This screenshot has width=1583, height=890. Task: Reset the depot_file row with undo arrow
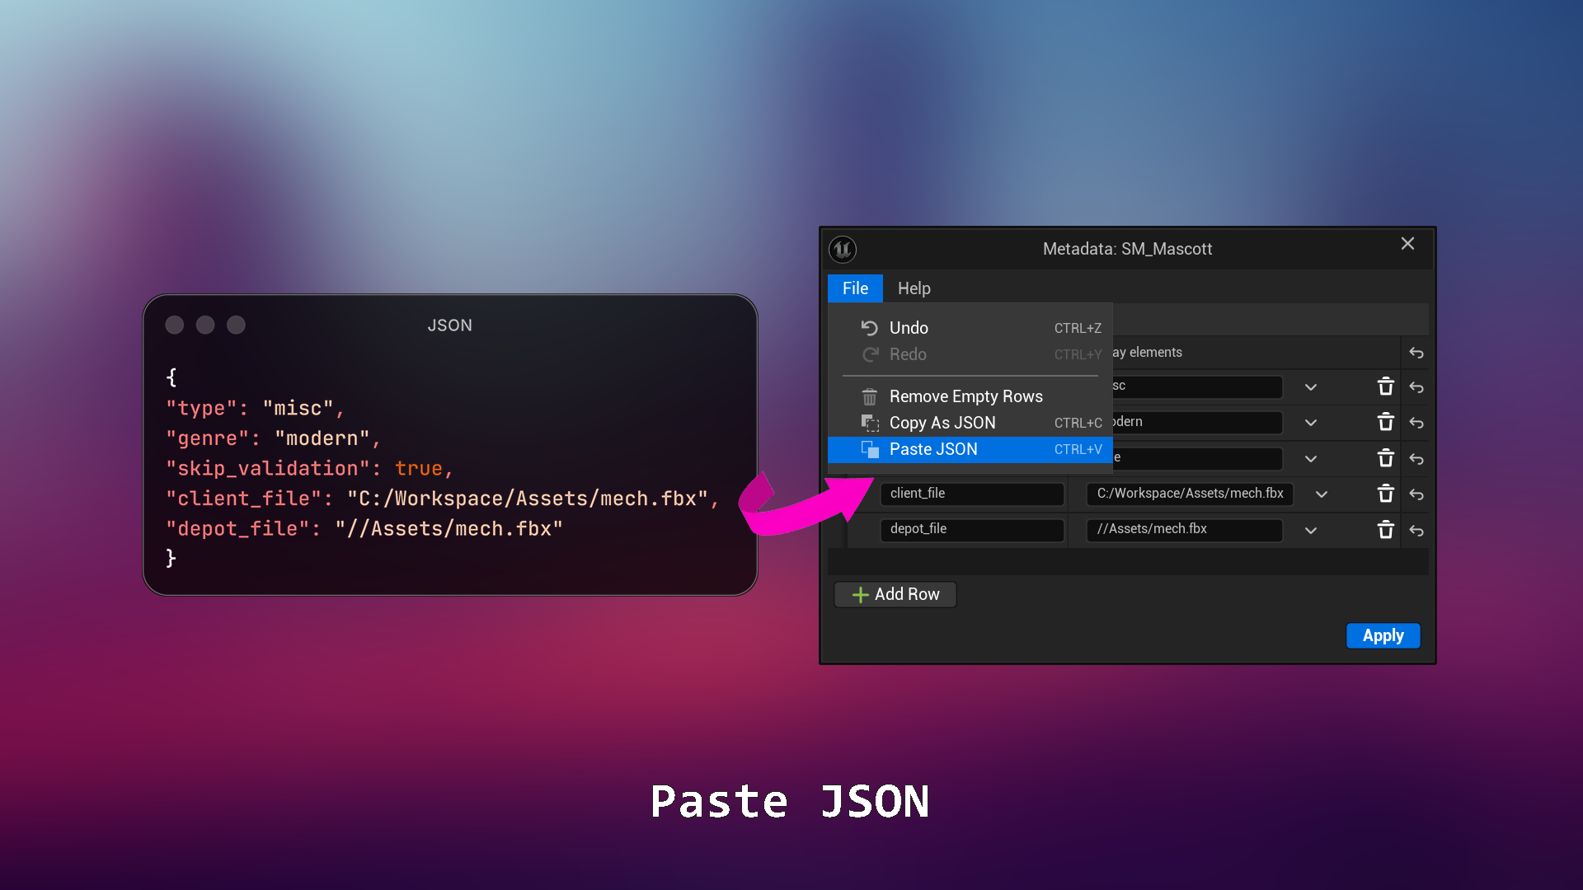[1416, 530]
